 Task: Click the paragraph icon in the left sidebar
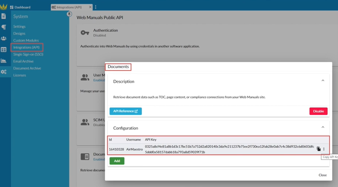(4, 27)
